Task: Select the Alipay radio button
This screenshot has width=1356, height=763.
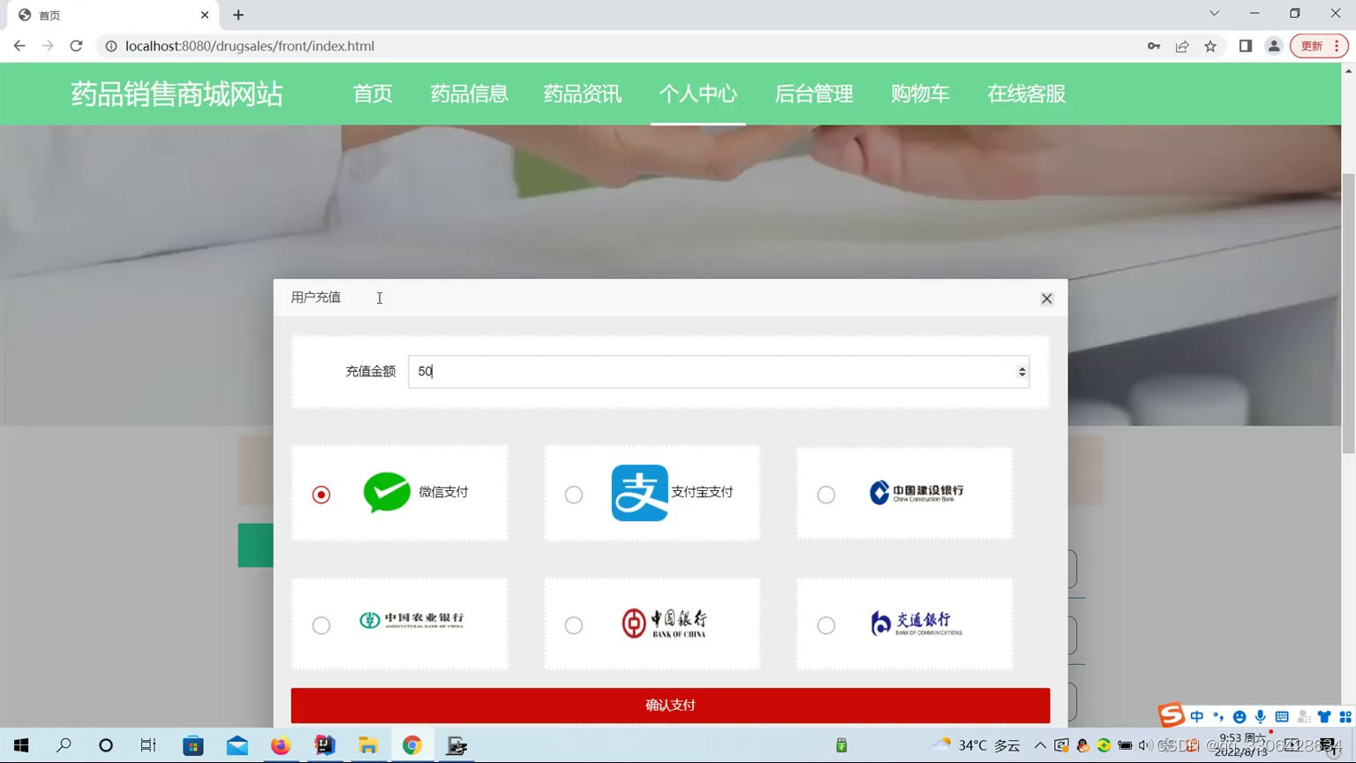Action: (574, 495)
